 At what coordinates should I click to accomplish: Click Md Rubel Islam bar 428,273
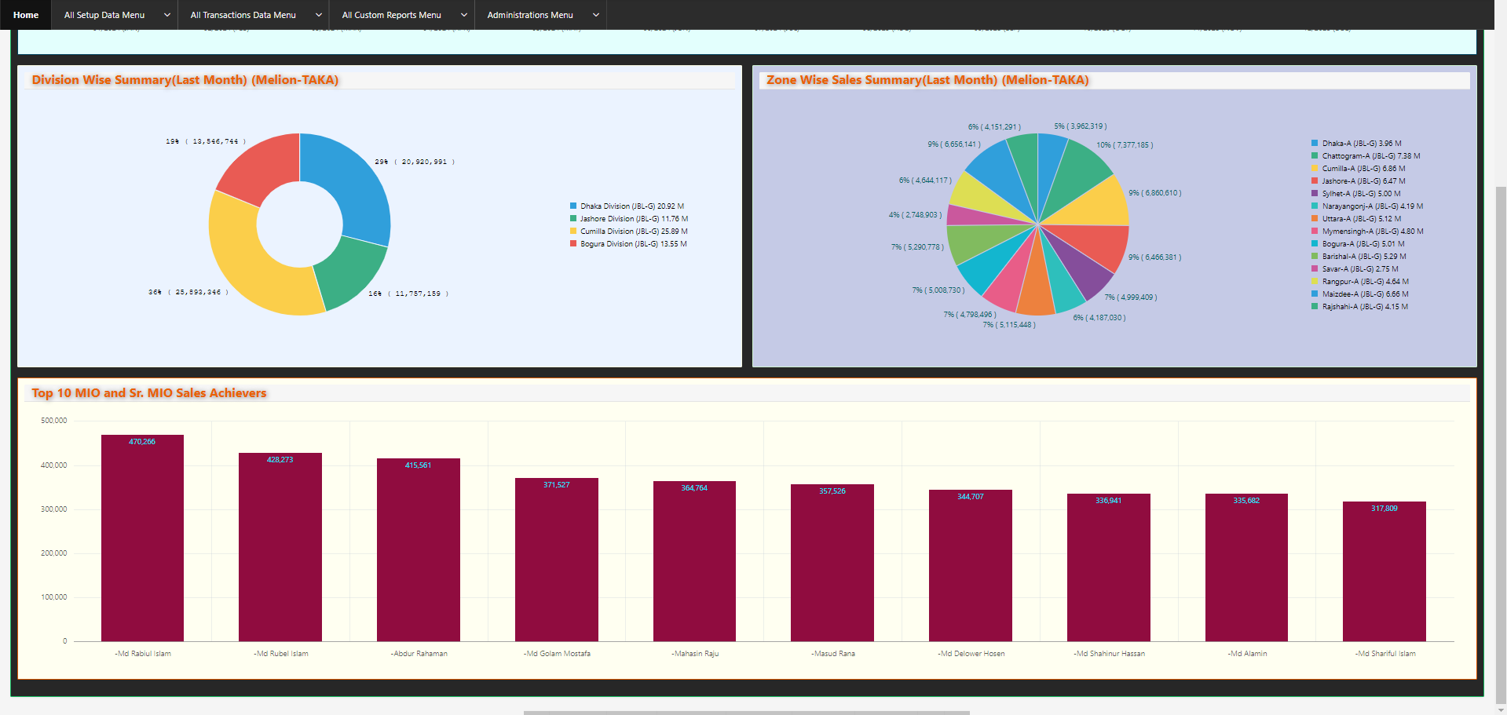coord(280,547)
